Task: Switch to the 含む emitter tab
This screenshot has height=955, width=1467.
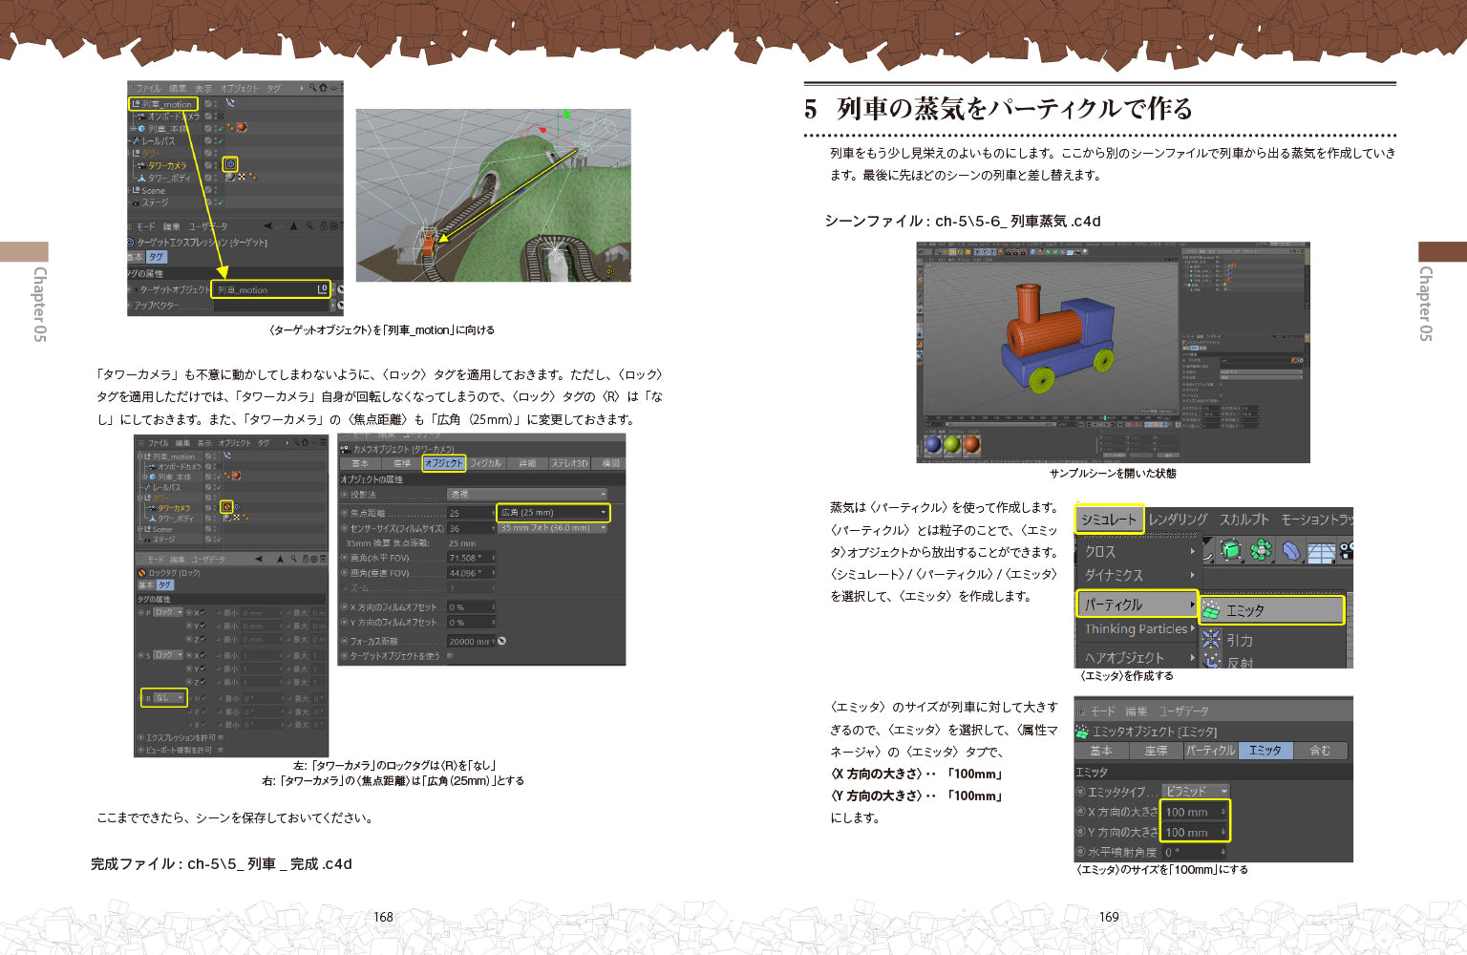Action: coord(1320,751)
